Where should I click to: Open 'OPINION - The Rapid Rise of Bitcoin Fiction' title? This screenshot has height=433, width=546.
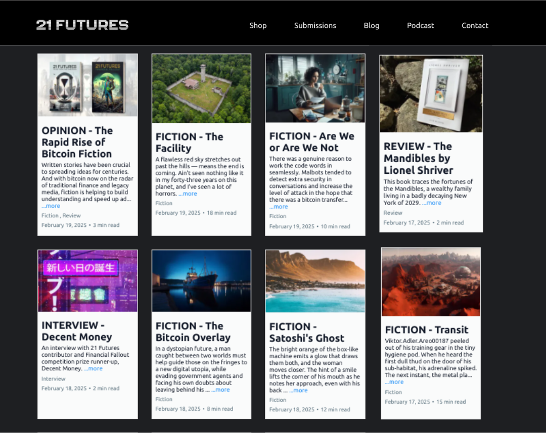click(x=77, y=142)
